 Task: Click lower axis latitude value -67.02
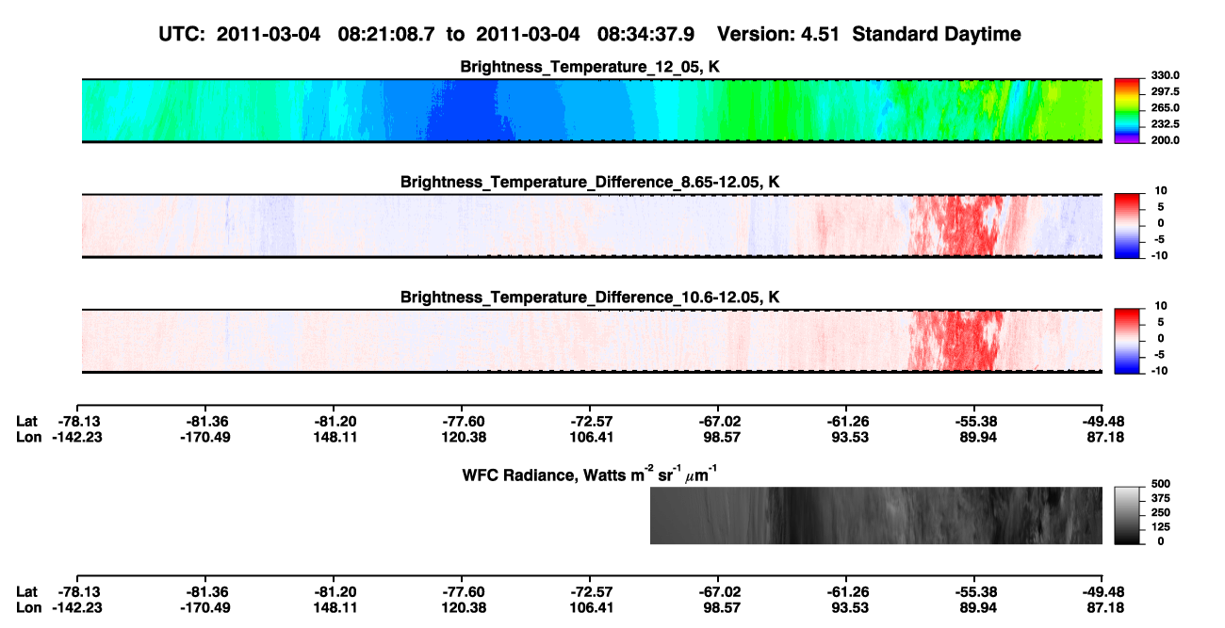point(718,591)
